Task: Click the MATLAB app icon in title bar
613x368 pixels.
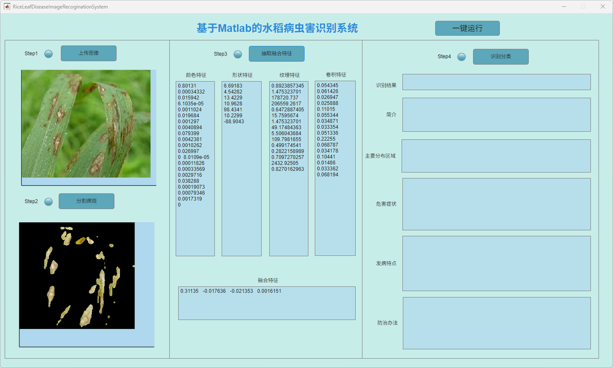Action: [7, 7]
